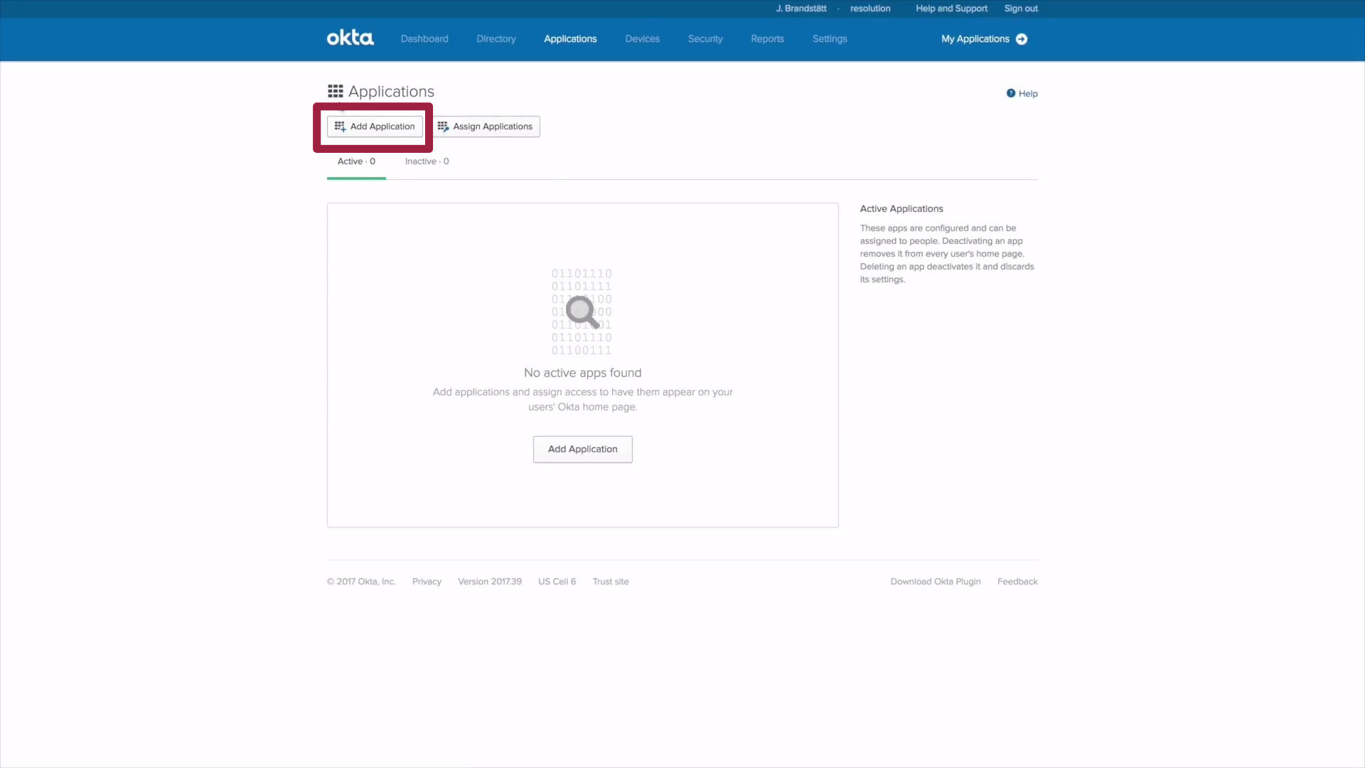Click US Cell 6 footer link
The image size is (1365, 768).
click(557, 582)
